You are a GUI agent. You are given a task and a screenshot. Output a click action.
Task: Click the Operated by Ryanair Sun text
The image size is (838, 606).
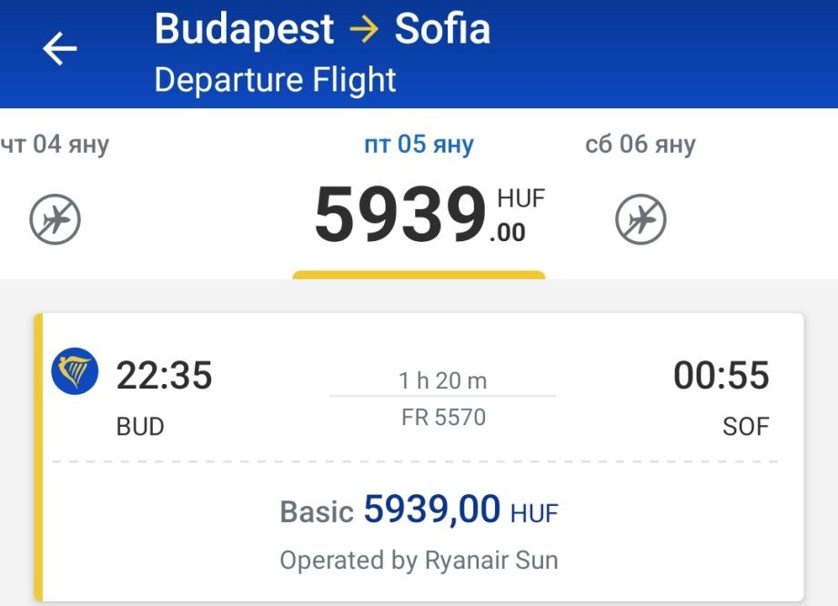[419, 560]
